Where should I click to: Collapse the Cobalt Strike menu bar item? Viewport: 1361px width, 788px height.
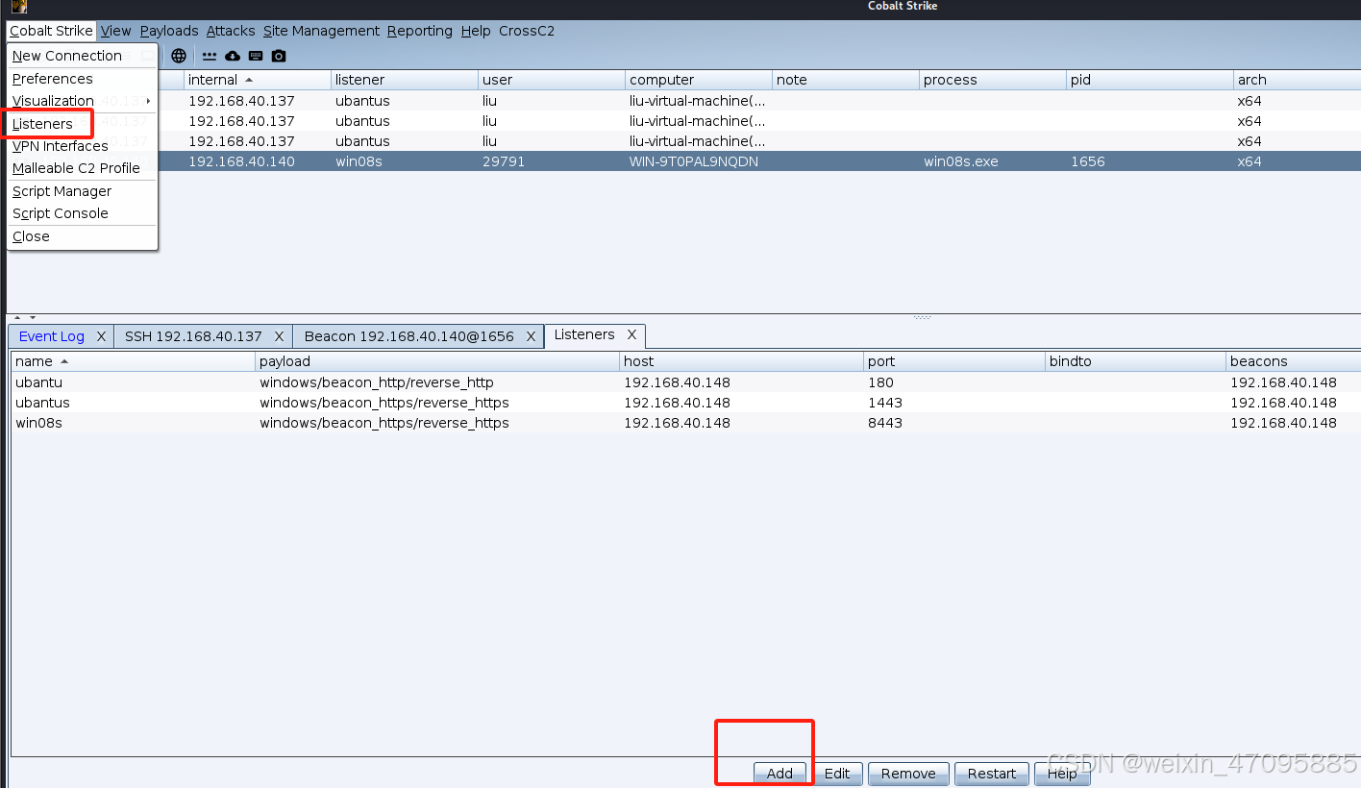[51, 31]
